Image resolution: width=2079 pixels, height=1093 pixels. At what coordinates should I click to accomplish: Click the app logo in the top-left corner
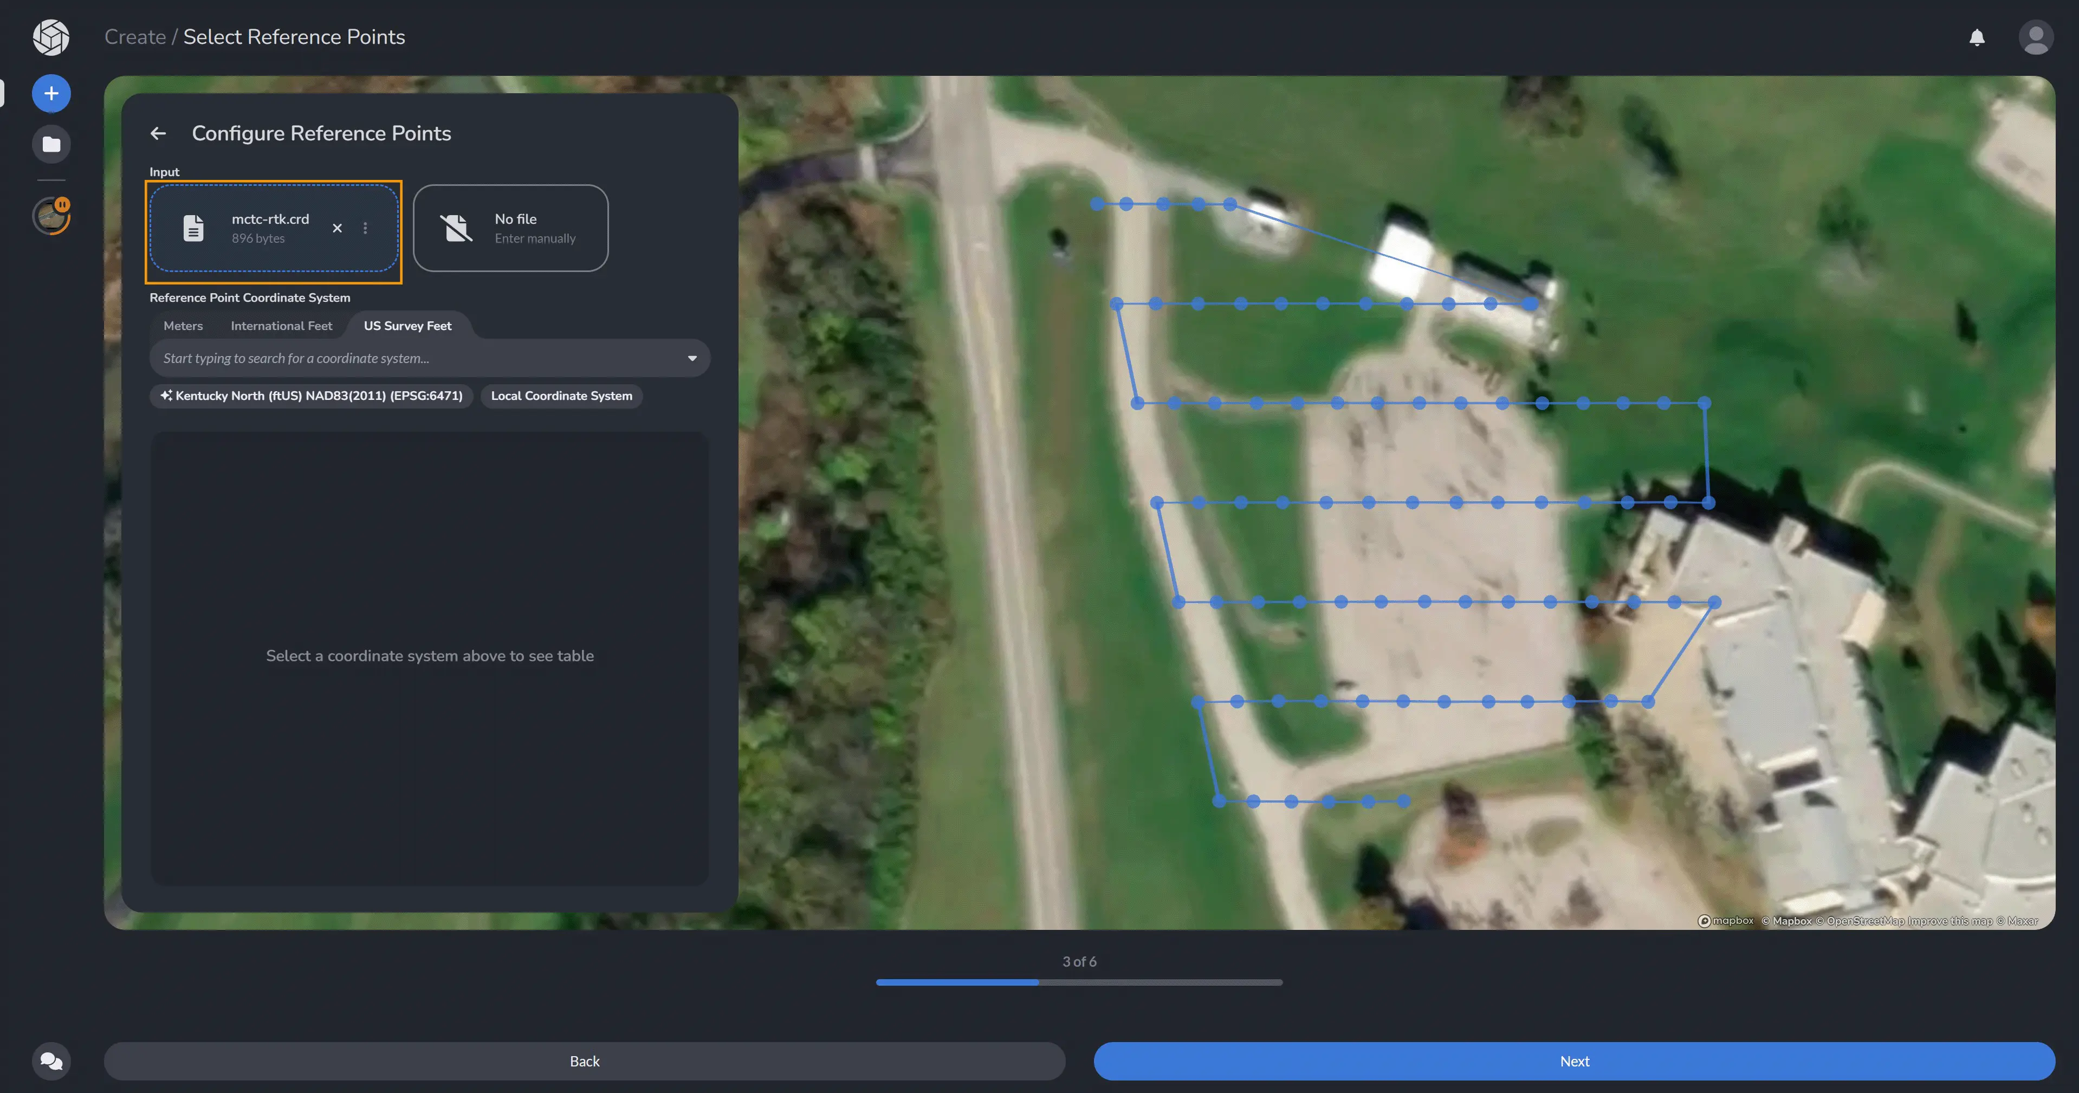[x=50, y=37]
